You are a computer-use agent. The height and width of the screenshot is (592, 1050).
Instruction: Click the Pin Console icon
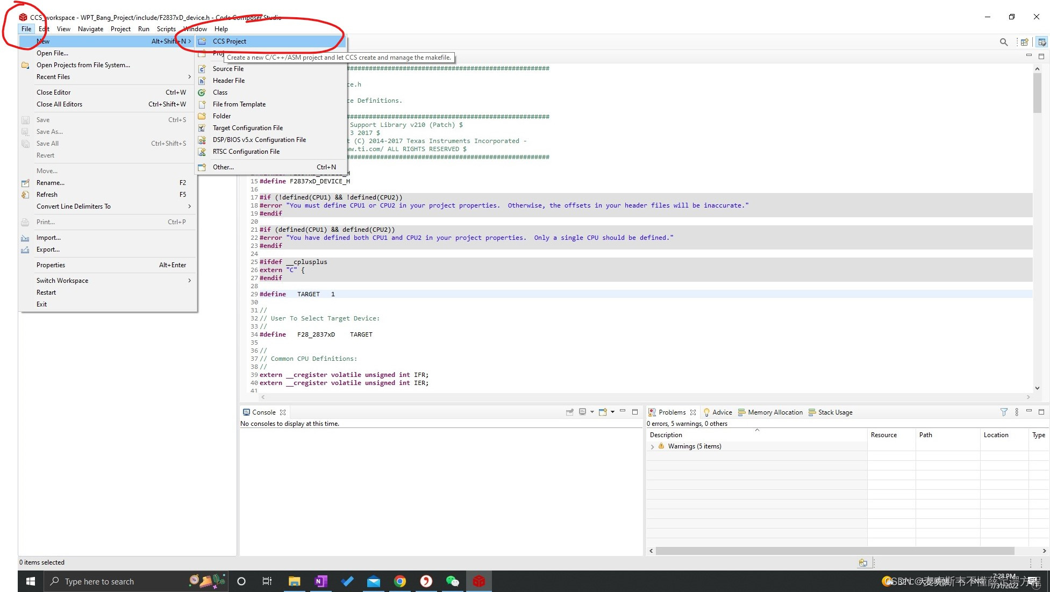570,412
